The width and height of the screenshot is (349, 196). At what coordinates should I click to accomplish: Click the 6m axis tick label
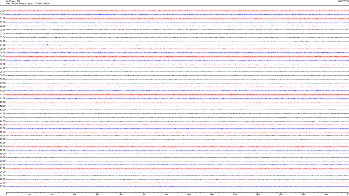coord(75,195)
